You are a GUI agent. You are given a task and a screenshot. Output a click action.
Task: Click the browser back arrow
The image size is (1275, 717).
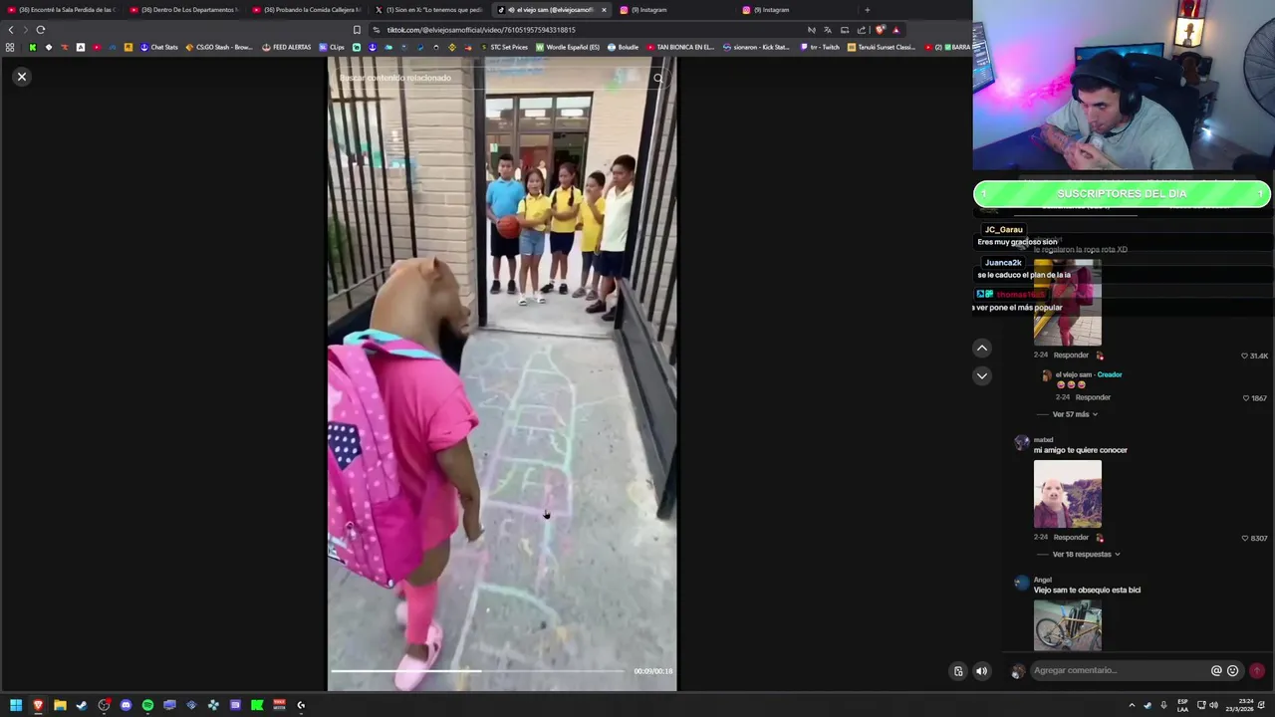coord(11,30)
